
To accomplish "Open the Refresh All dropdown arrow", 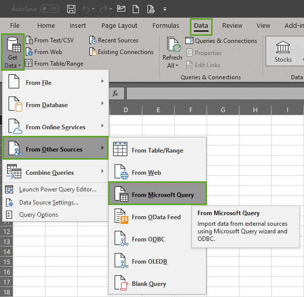I will [177, 66].
